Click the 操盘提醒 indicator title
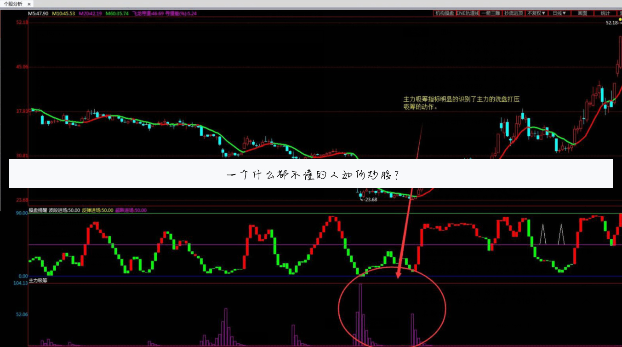The height and width of the screenshot is (347, 622). click(38, 210)
